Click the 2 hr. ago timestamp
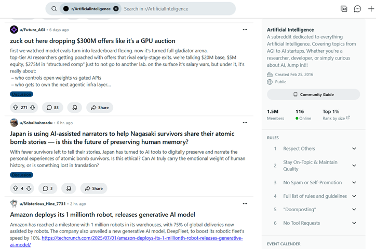 click(78, 204)
